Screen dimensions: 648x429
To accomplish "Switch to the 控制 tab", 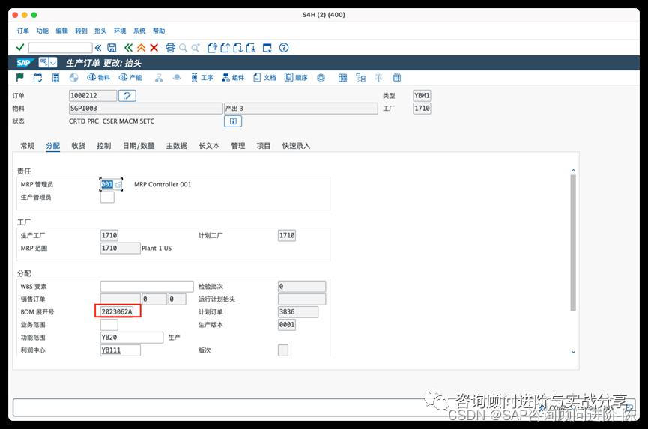I will 103,146.
